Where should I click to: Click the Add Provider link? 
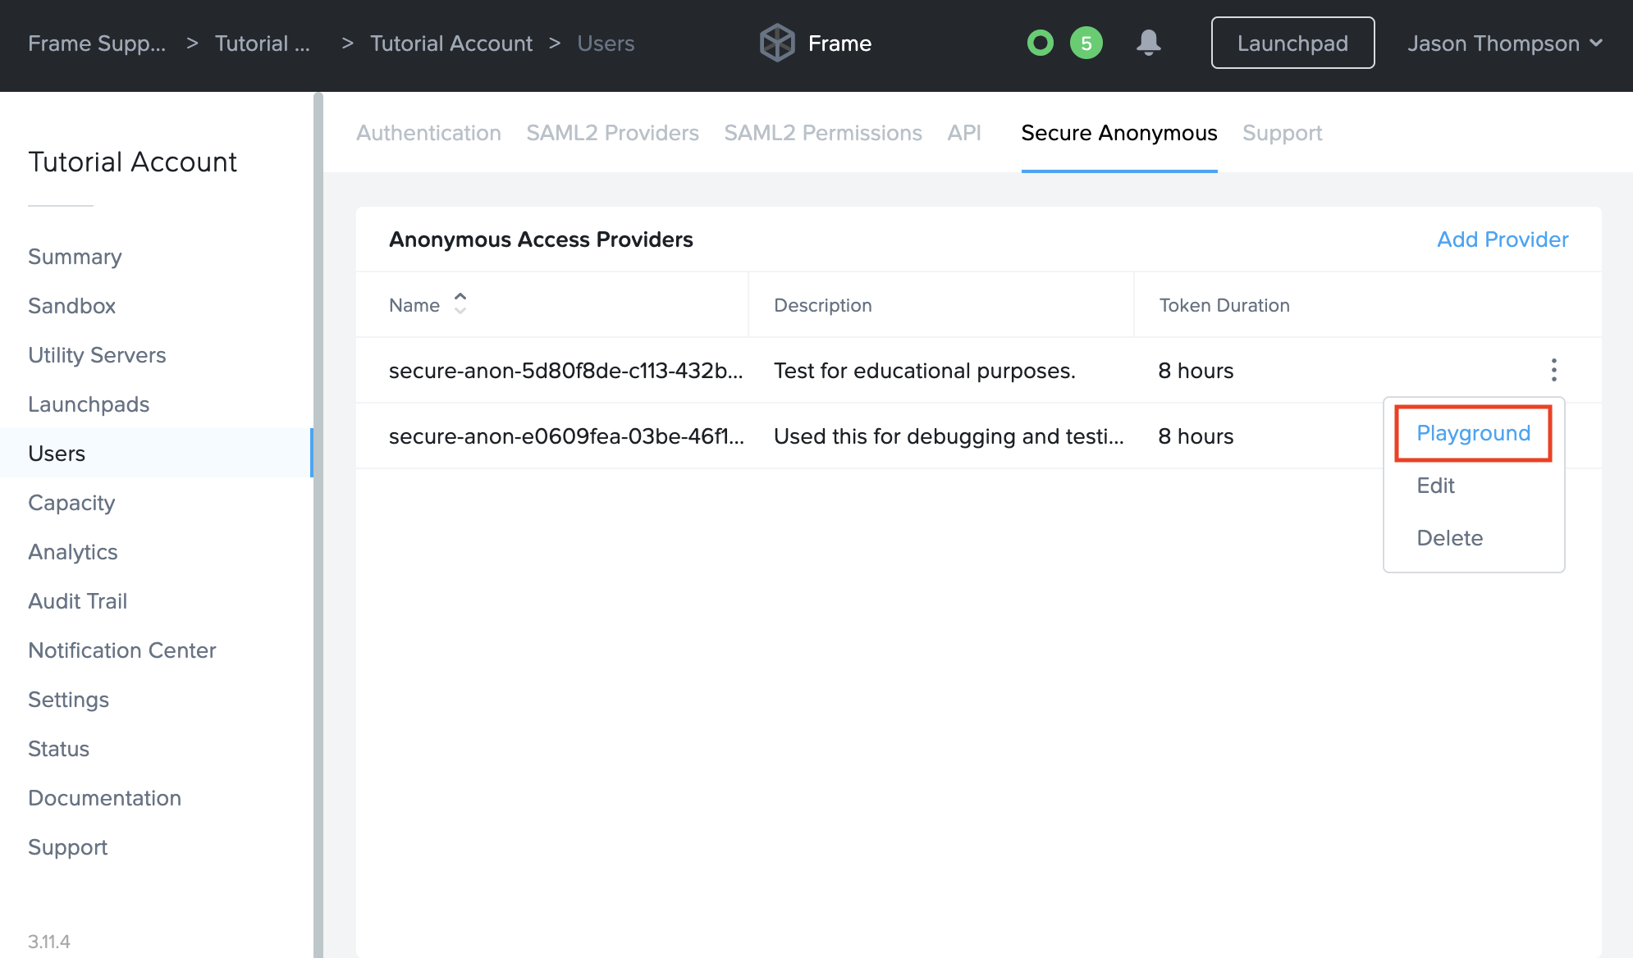[x=1502, y=239]
